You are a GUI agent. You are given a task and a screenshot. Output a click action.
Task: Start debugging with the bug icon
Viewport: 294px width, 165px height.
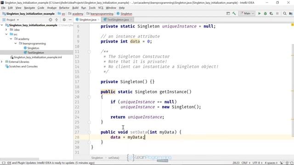coord(266,13)
